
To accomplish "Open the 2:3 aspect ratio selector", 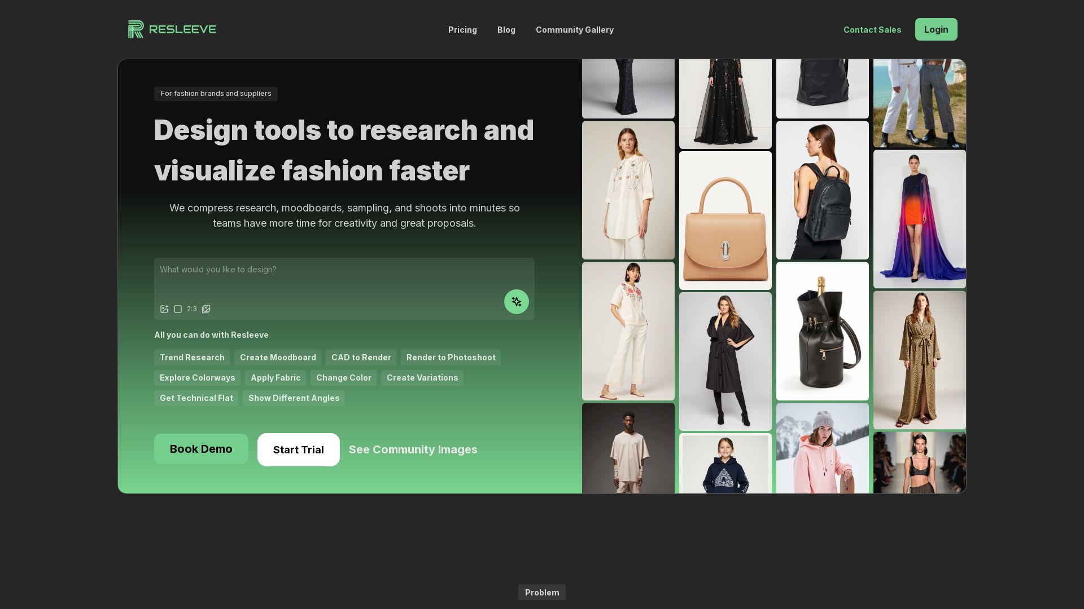I will 192,309.
